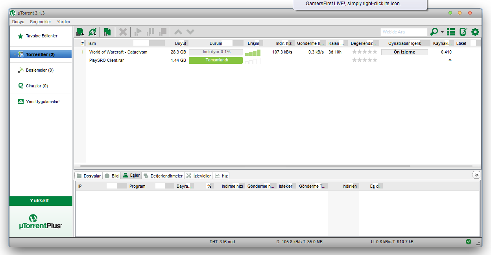Screen dimensions: 491x255
Task: Click the 28.3 GB size cell
Action: pos(178,52)
